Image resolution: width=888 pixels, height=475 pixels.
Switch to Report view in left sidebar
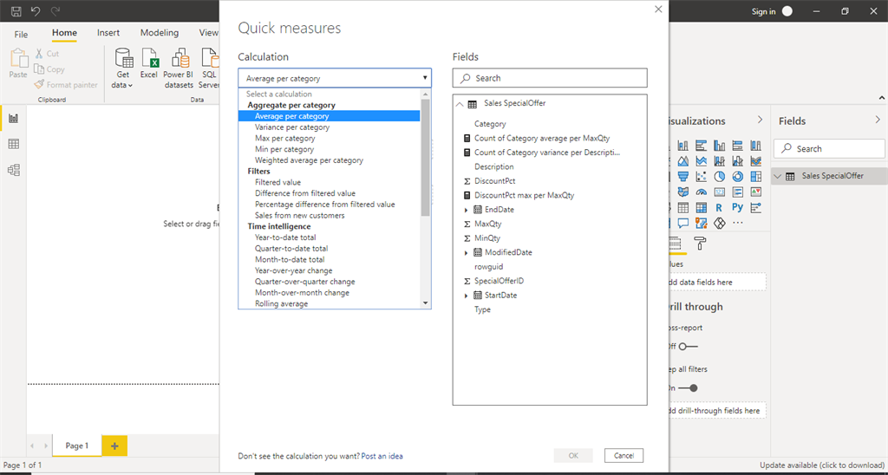(14, 119)
